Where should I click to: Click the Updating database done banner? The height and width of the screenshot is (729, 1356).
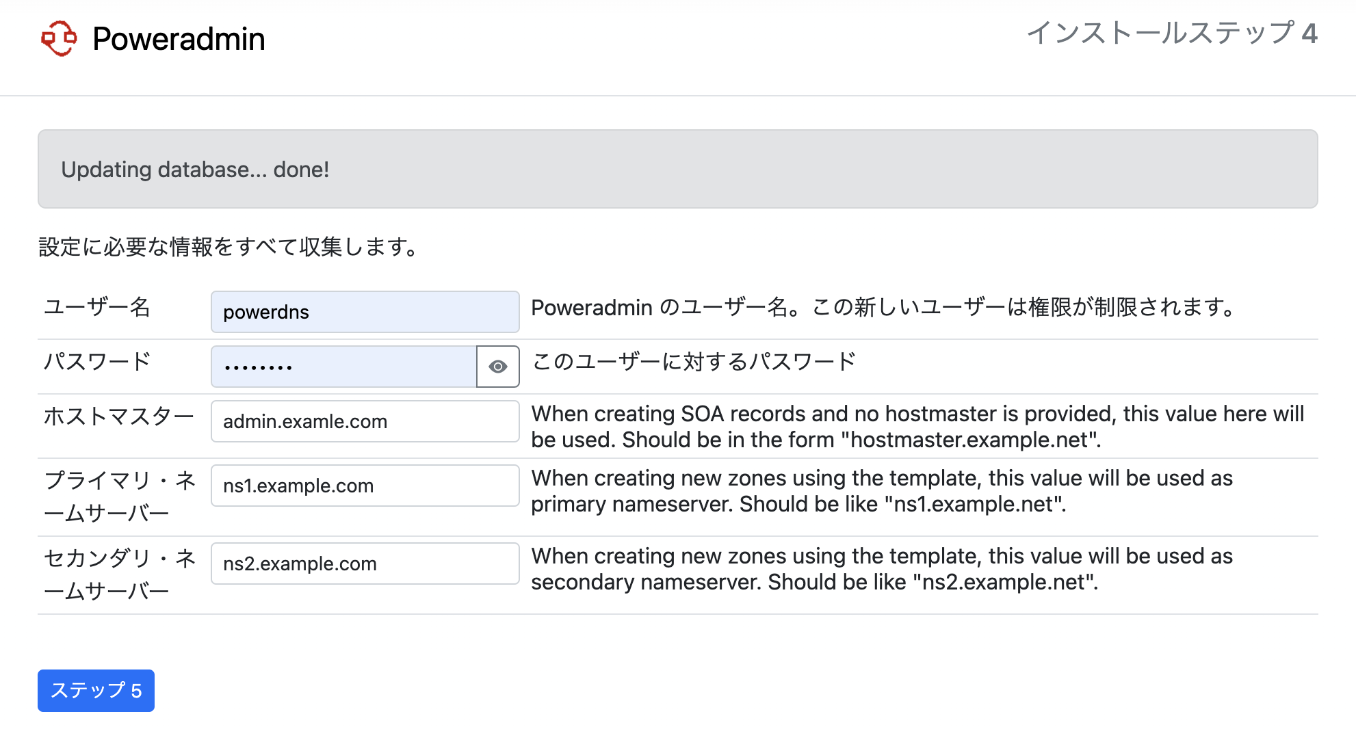[x=677, y=169]
